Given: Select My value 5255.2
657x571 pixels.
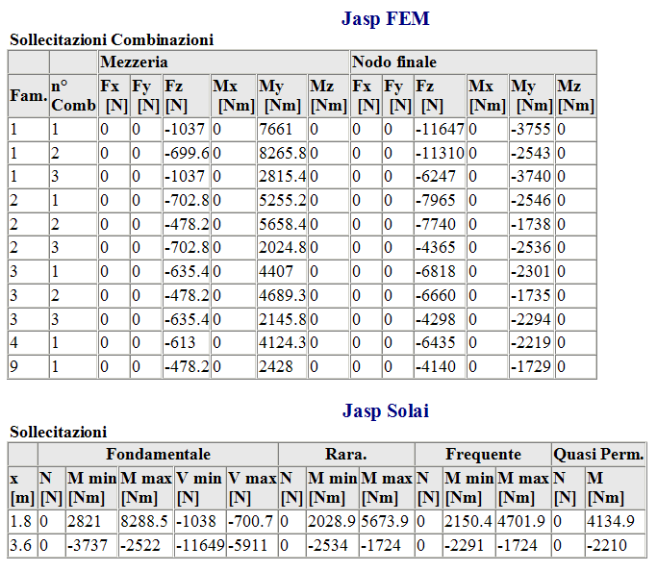Looking at the screenshot, I should tap(283, 200).
